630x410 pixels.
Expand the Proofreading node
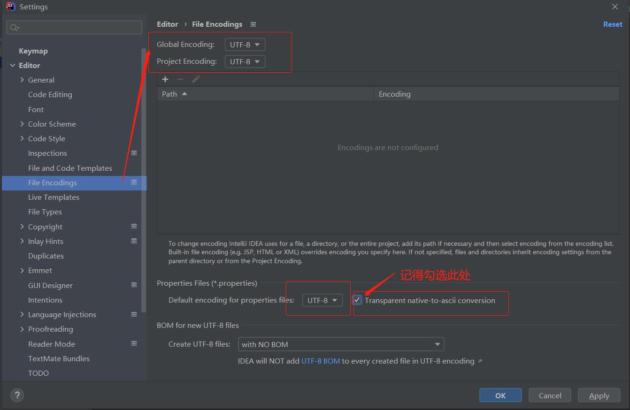22,329
